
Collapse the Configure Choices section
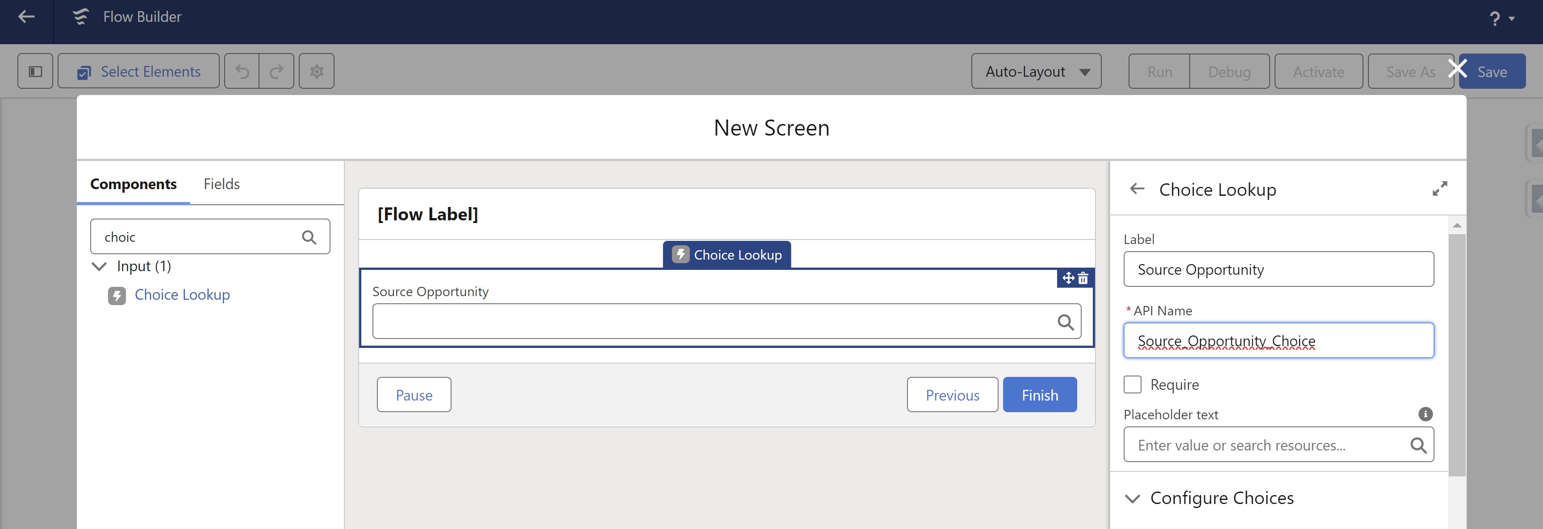(x=1133, y=498)
